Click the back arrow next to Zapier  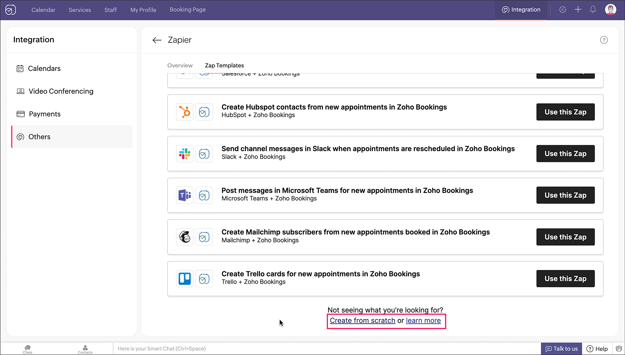click(x=157, y=40)
